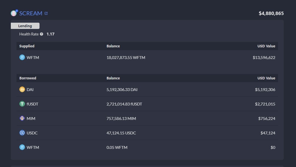296x167 pixels.
Task: Click the 5,192,306.33 DAI balance
Action: coord(122,90)
